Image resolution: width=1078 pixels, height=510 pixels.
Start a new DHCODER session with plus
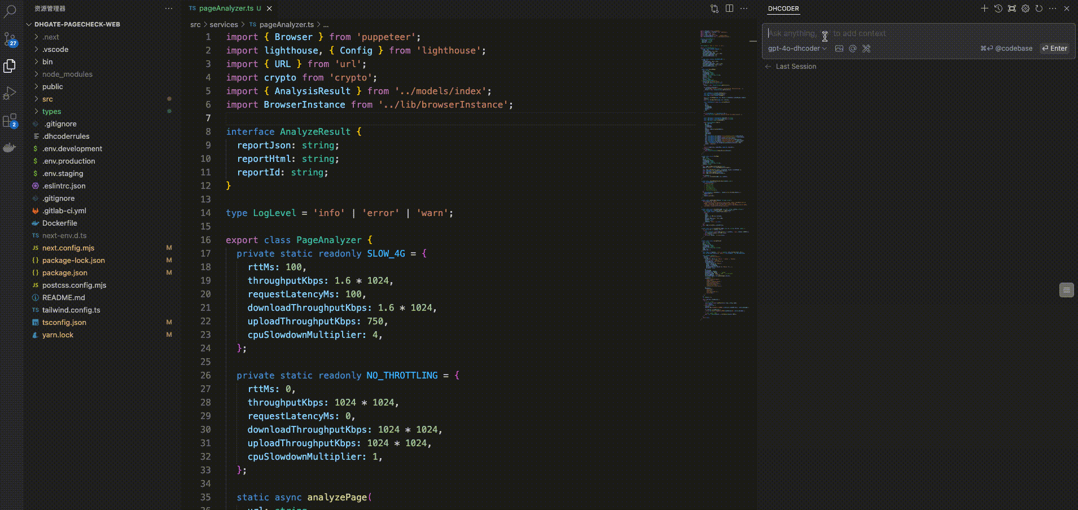984,8
